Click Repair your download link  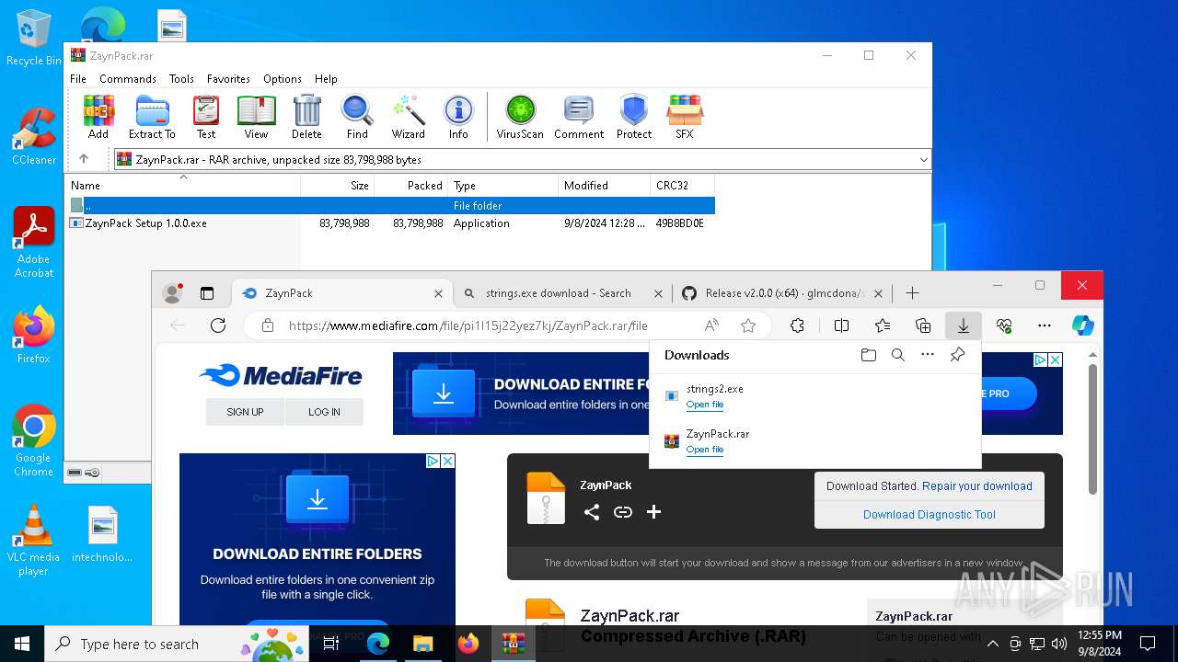pyautogui.click(x=977, y=486)
